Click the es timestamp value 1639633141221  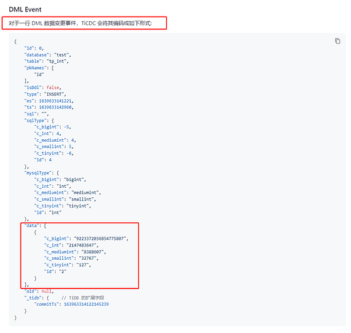point(55,101)
